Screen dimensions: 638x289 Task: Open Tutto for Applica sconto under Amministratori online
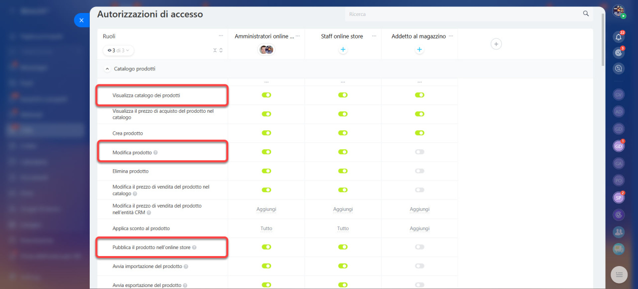[266, 228]
